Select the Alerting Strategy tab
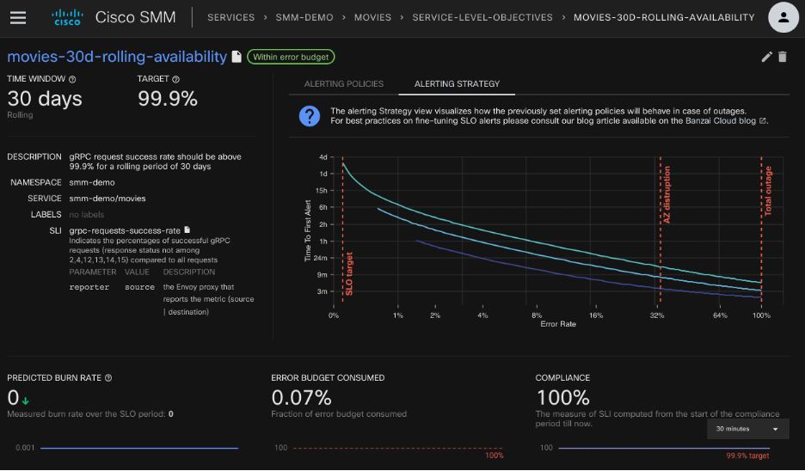The image size is (805, 471). pos(457,84)
